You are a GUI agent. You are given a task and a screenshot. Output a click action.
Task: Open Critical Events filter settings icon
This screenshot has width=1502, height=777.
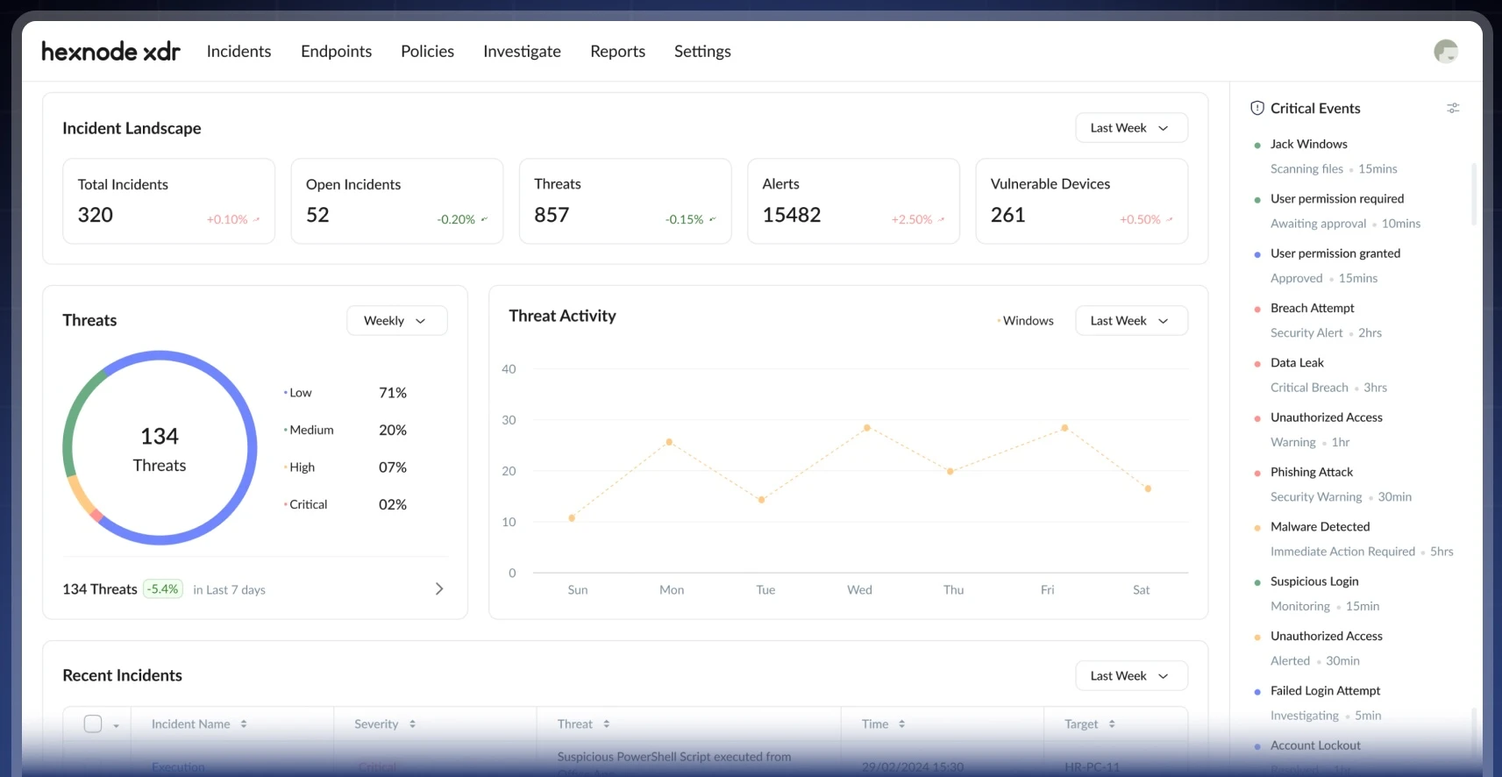click(x=1453, y=108)
